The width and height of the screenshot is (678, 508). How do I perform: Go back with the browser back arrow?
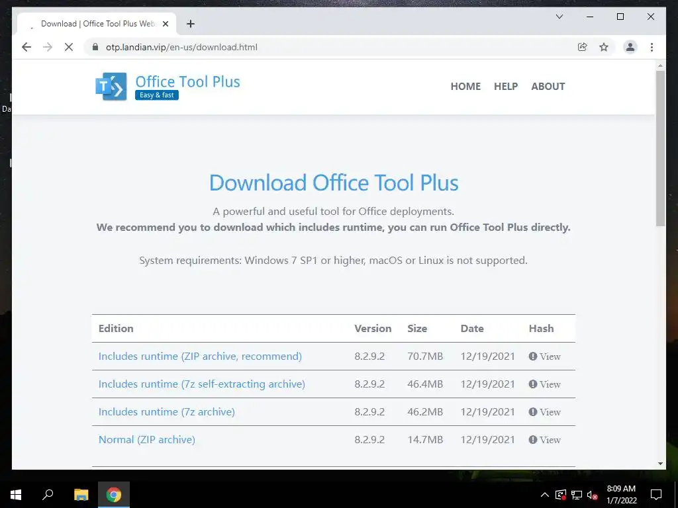point(26,47)
